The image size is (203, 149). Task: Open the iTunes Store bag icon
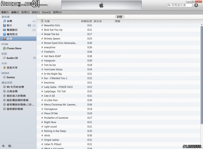[4, 48]
